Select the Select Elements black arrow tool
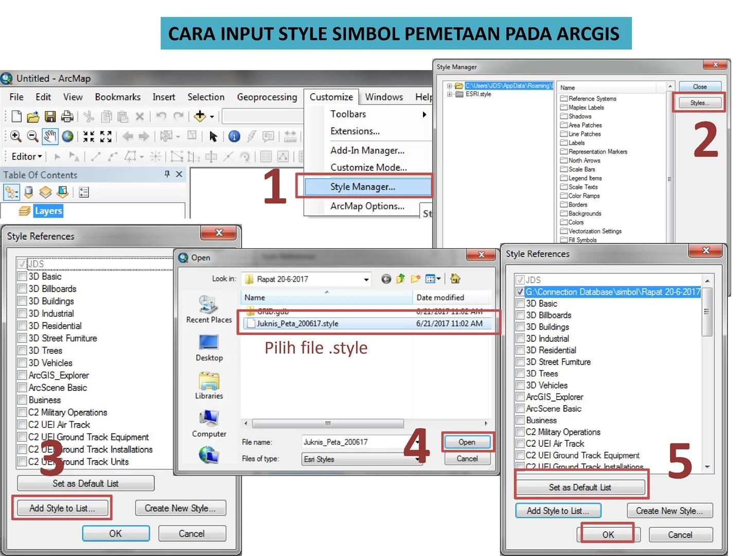Image resolution: width=741 pixels, height=556 pixels. click(x=213, y=136)
